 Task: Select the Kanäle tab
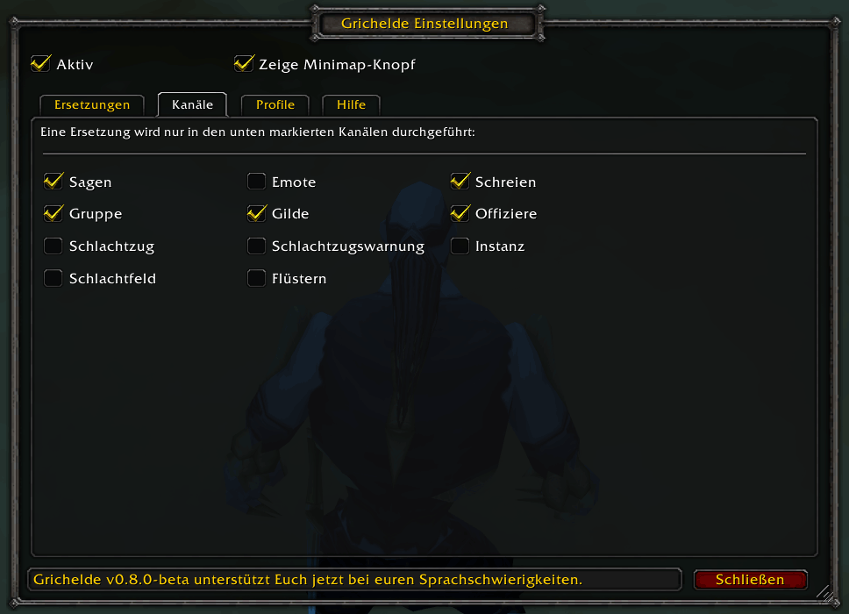tap(192, 104)
